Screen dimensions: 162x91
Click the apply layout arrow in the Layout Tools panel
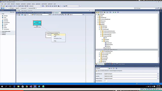click(x=110, y=69)
